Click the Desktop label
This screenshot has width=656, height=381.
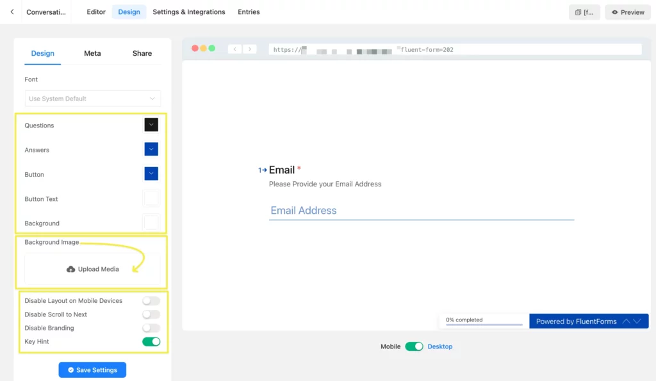(439, 346)
